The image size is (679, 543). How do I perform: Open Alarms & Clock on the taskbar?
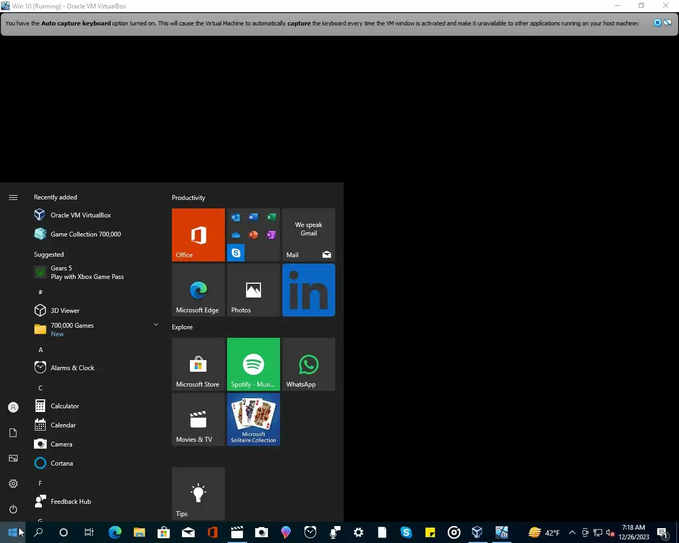[310, 532]
